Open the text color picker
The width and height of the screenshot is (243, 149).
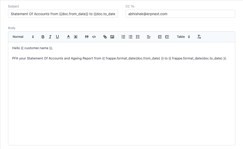point(68,37)
